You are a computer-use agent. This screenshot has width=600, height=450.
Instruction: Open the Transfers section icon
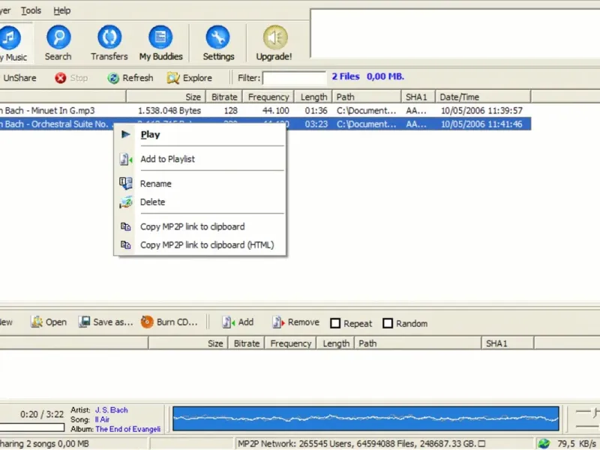[109, 37]
